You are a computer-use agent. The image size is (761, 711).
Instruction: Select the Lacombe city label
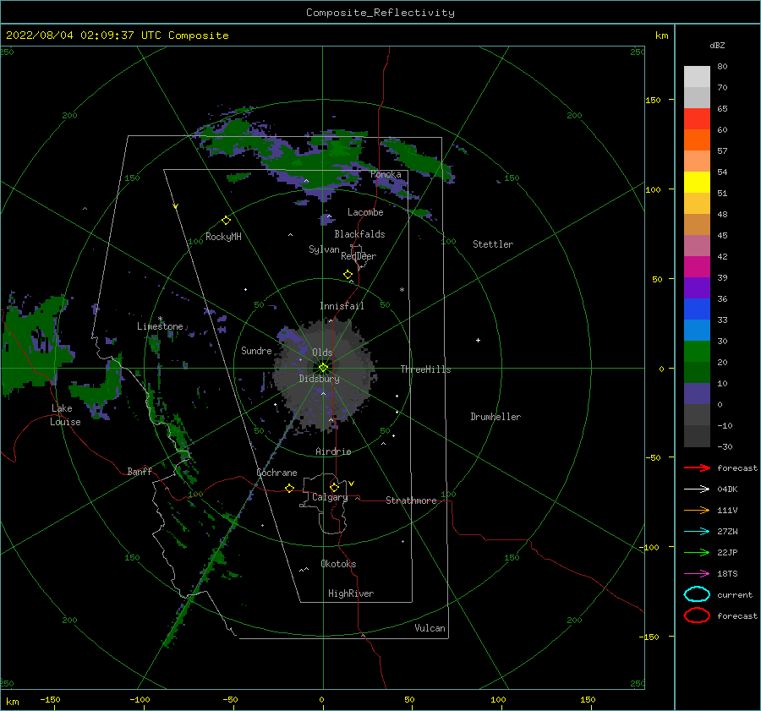[365, 212]
